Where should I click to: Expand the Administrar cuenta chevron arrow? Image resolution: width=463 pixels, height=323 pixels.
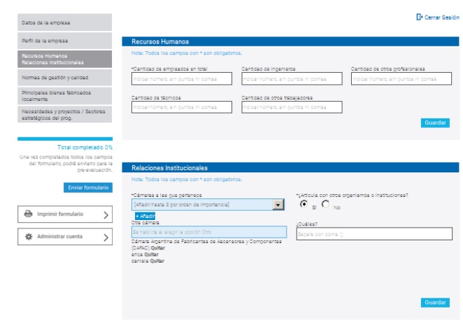[106, 237]
